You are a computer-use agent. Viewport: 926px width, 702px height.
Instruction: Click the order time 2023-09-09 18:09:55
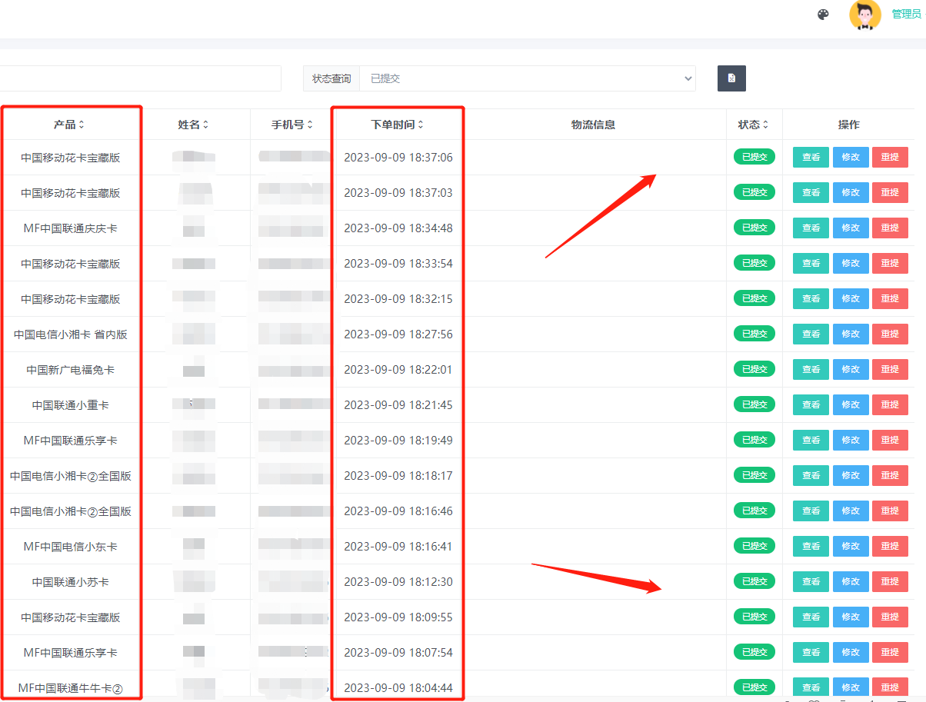(398, 617)
